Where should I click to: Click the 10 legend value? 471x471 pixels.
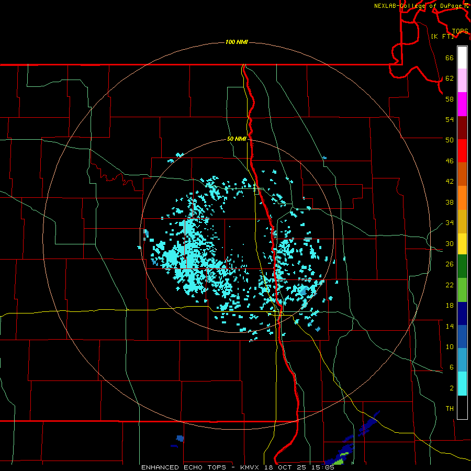coord(450,347)
